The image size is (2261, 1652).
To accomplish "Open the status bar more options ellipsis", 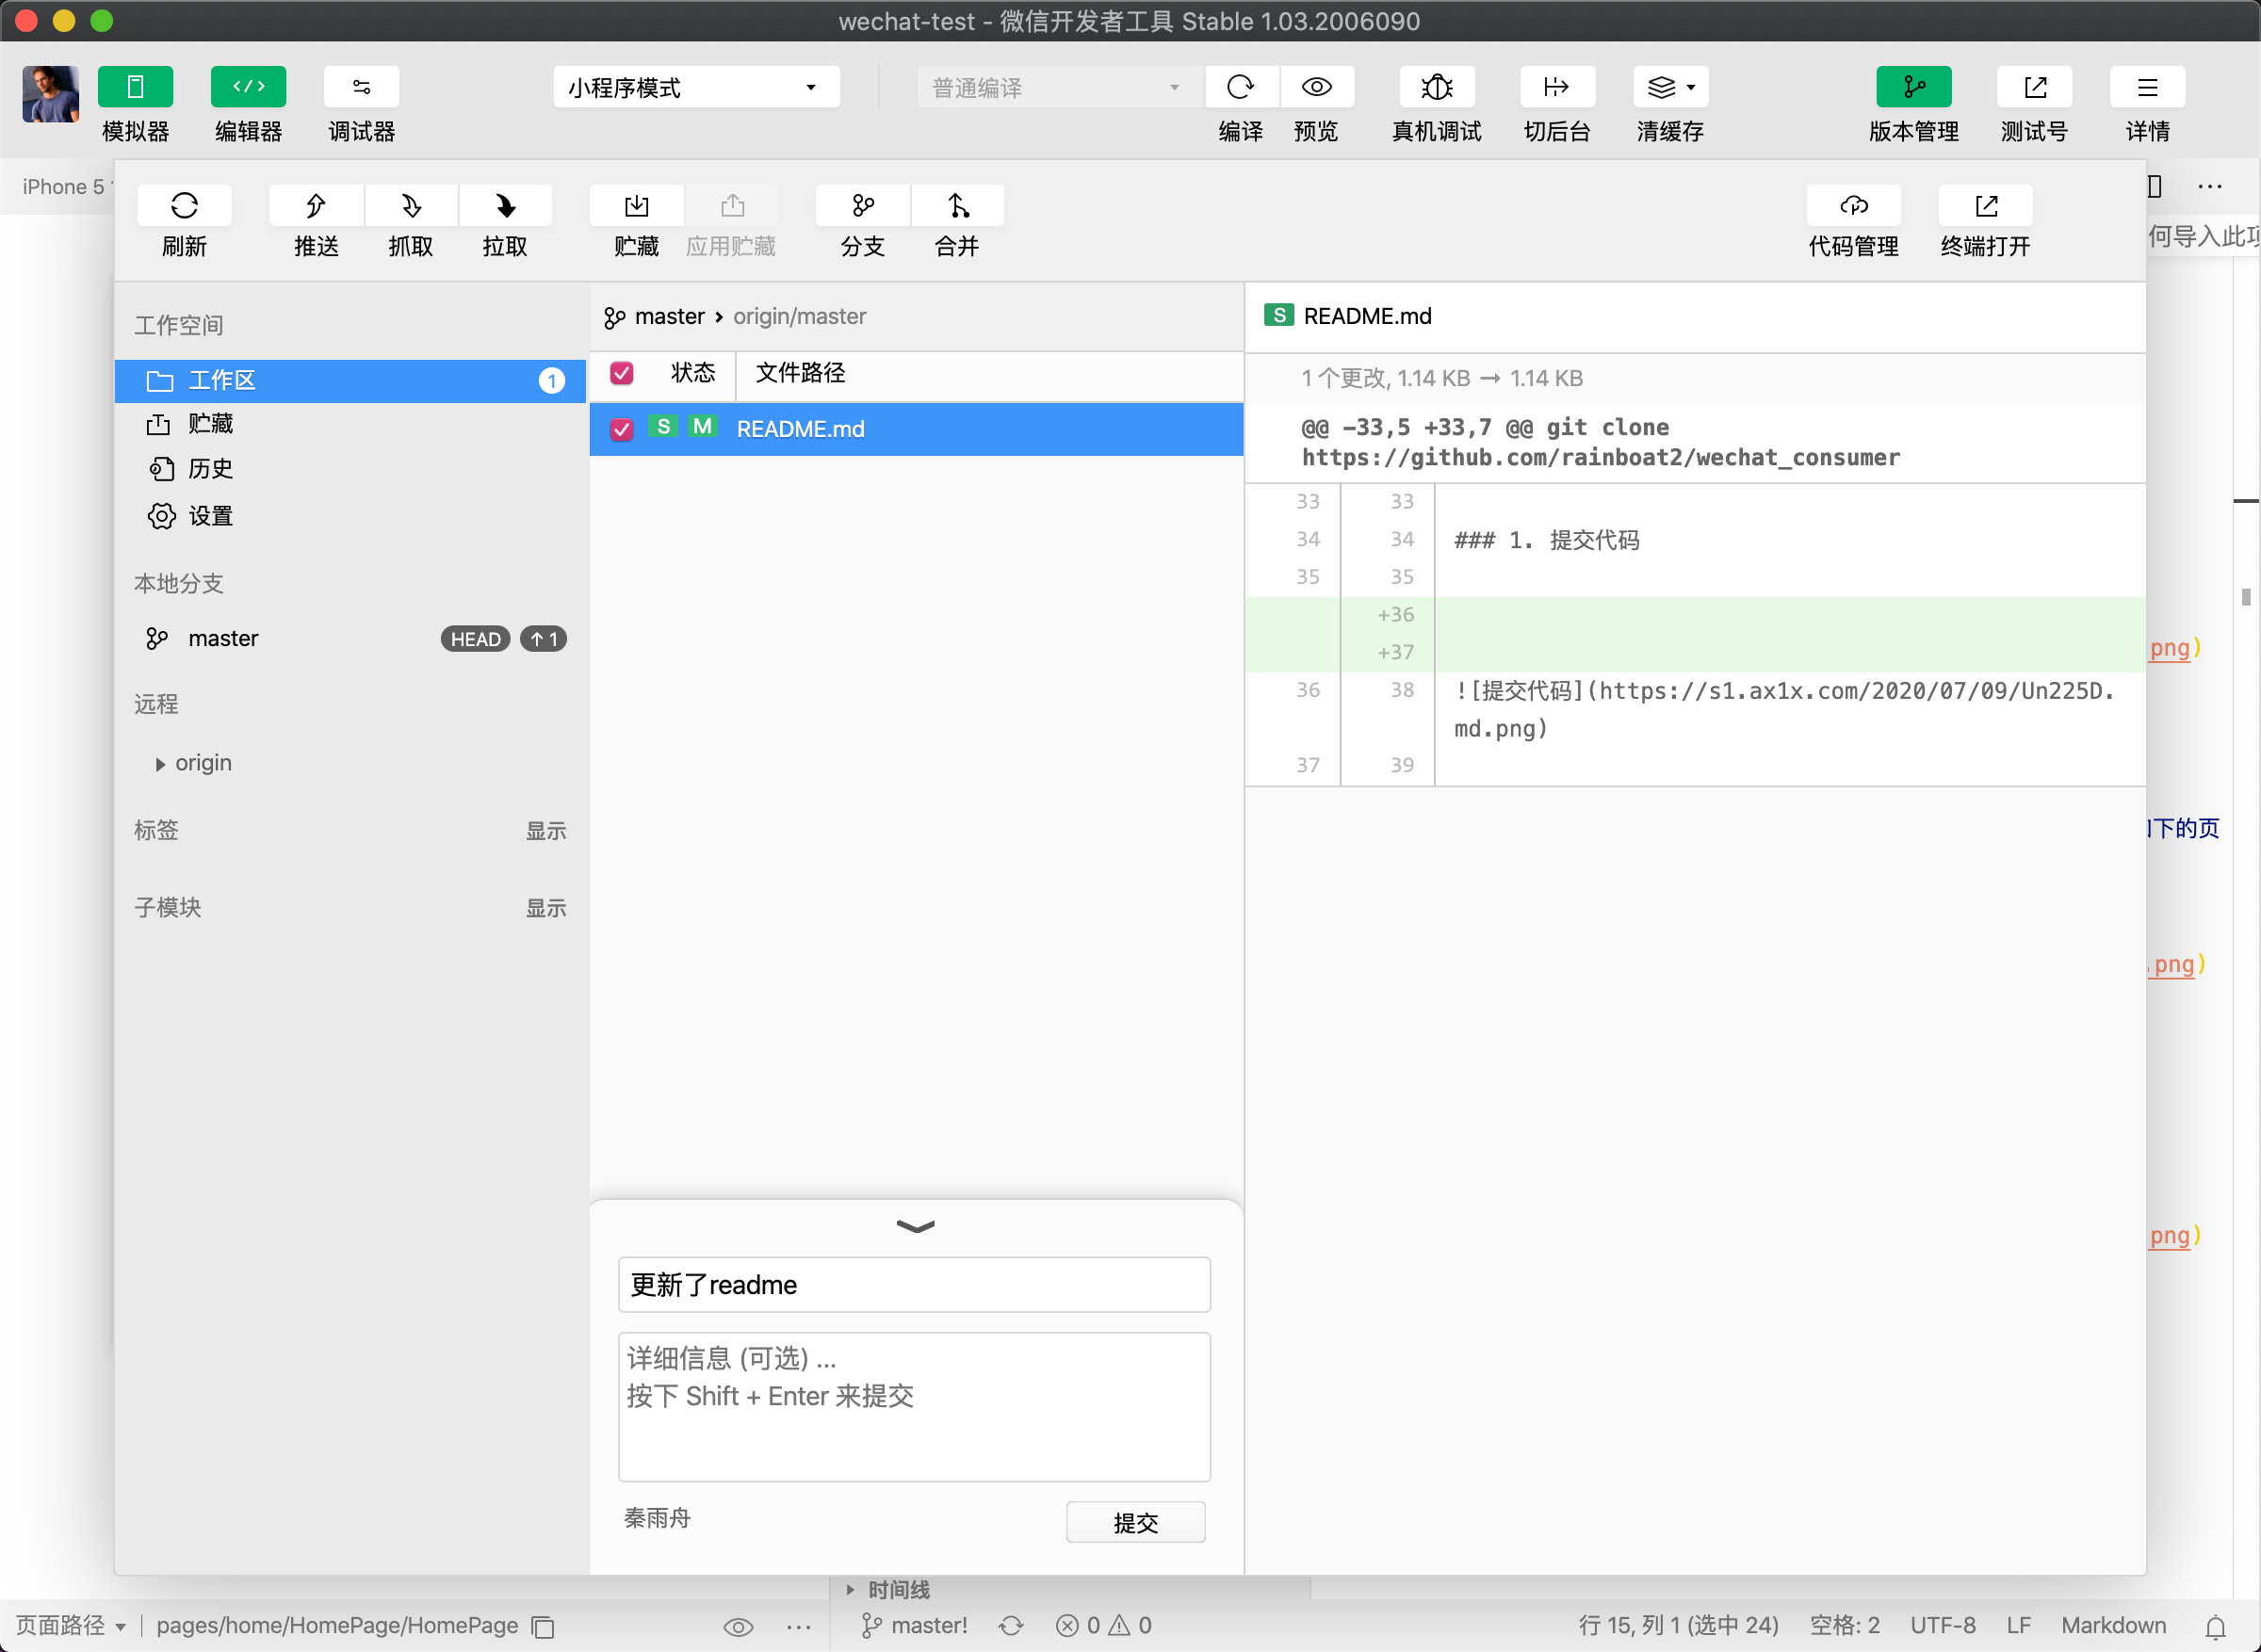I will 799,1627.
